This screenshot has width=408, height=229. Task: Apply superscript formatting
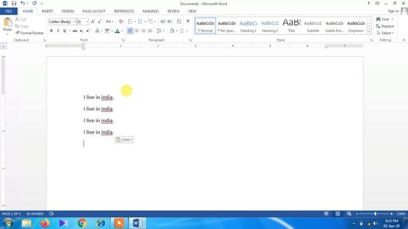point(88,31)
